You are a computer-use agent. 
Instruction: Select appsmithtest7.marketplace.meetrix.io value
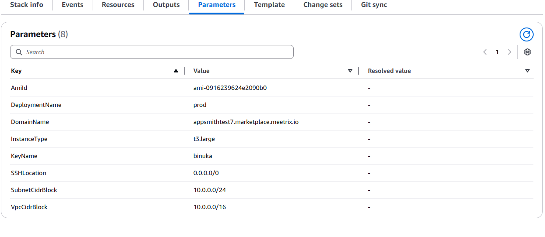pyautogui.click(x=246, y=122)
